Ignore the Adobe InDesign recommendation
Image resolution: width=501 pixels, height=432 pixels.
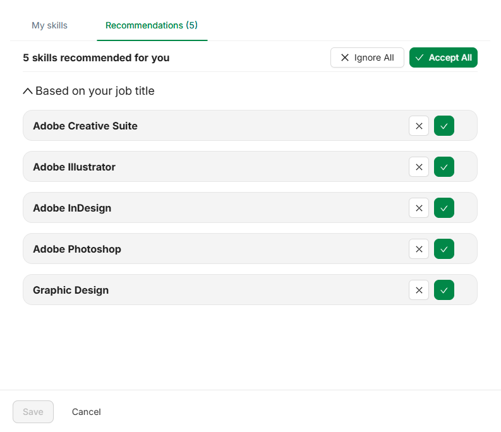pos(419,208)
